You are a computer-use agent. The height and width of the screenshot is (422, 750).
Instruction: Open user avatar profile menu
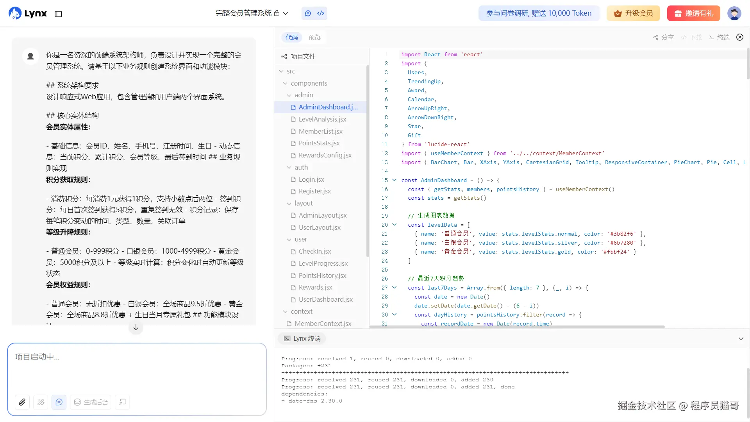point(734,13)
